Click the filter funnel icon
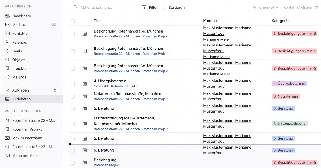This screenshot has width=321, height=168. click(x=144, y=8)
